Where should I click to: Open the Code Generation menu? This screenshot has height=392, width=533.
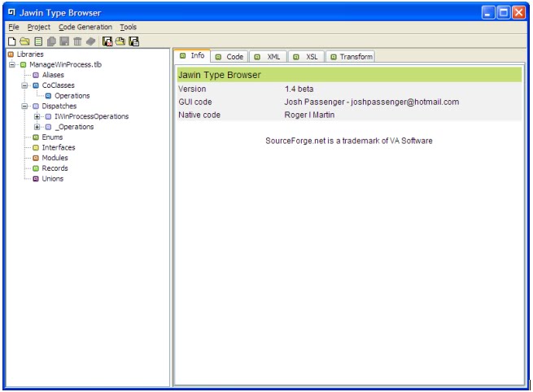point(85,27)
